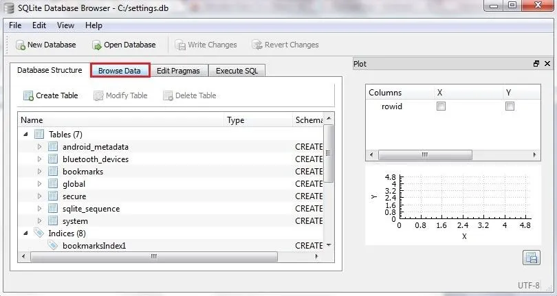Click the Modify Table icon

point(98,96)
